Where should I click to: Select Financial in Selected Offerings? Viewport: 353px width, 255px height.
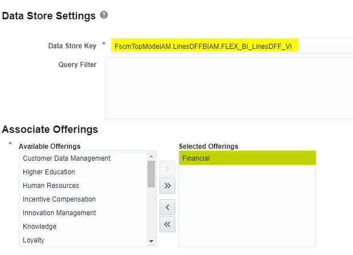point(196,158)
